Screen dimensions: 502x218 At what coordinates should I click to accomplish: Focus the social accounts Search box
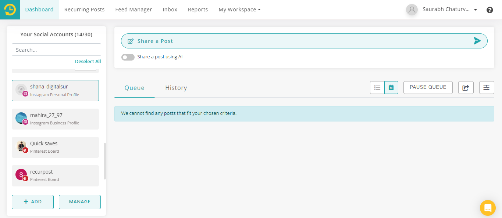56,50
